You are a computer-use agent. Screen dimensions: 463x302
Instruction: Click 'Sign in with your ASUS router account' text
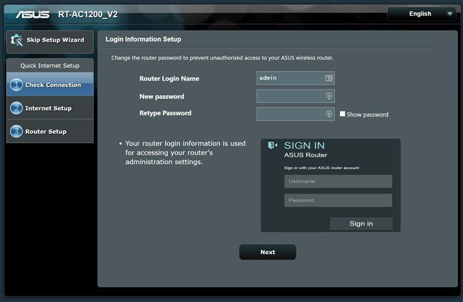pos(322,167)
